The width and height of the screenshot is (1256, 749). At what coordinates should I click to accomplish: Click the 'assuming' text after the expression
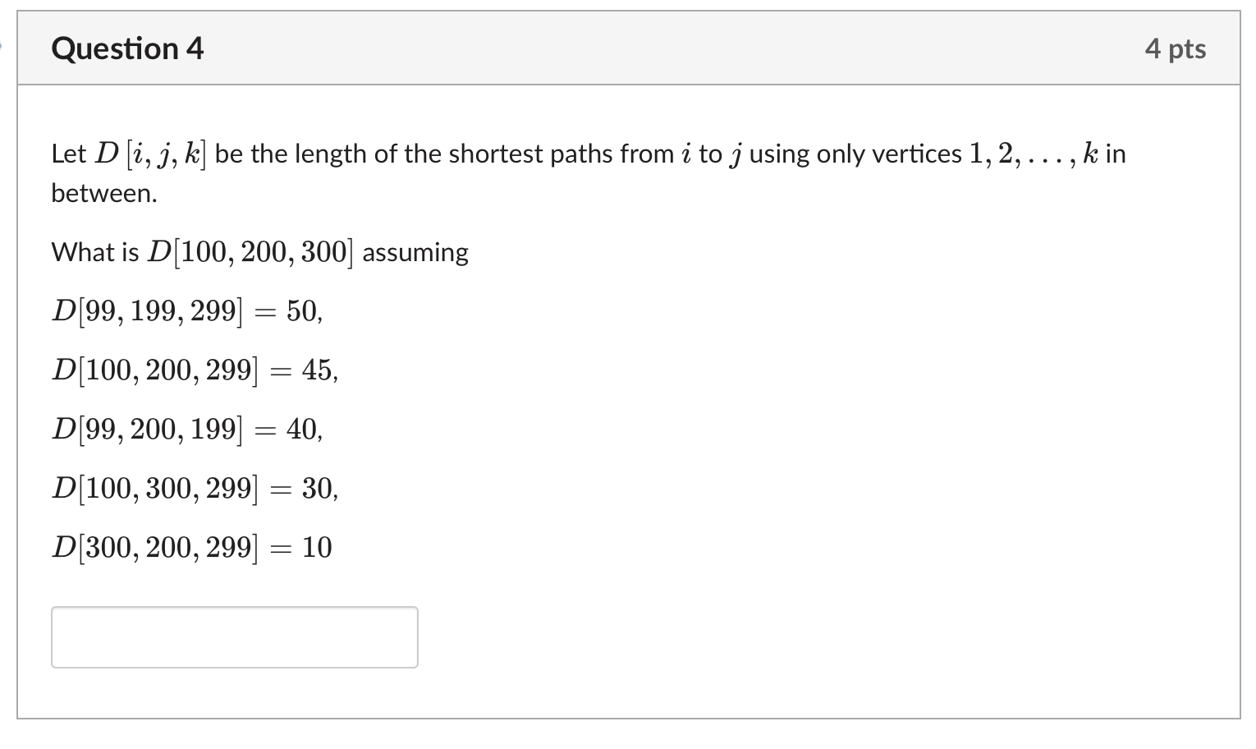coord(415,253)
